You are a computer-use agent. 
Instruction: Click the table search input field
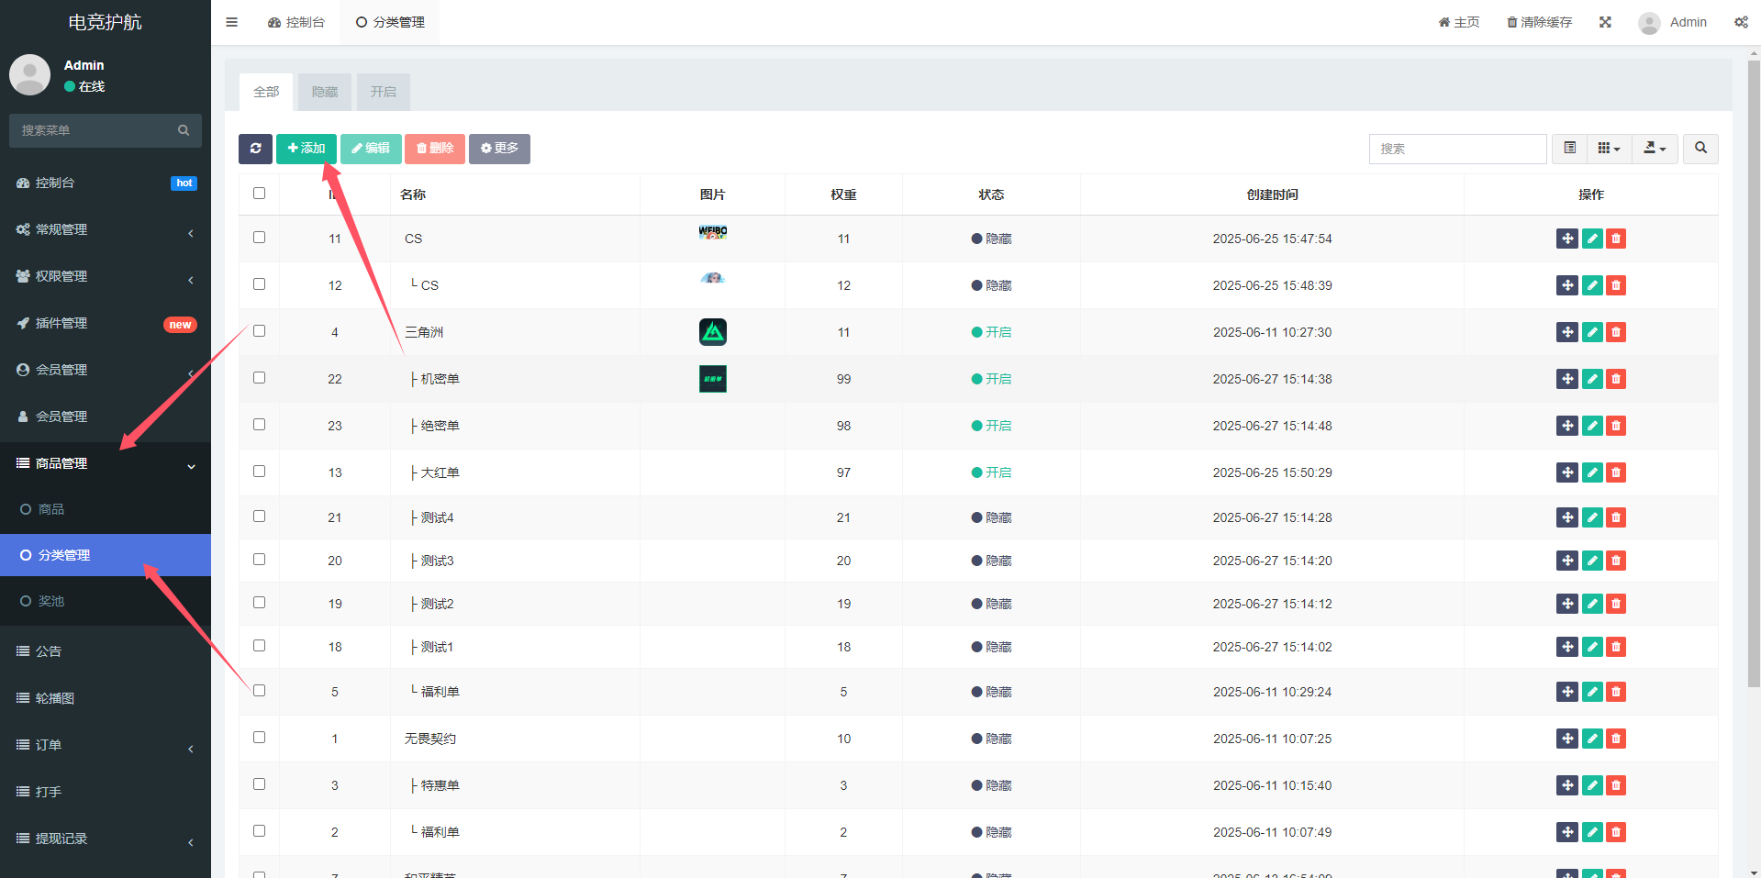(x=1457, y=149)
